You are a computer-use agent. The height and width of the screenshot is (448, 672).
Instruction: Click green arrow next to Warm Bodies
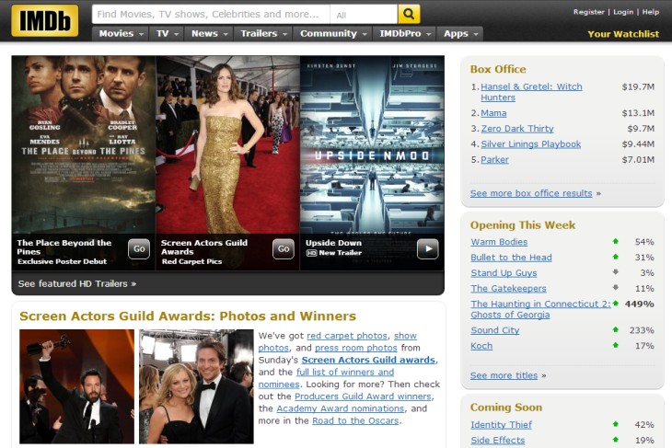pyautogui.click(x=615, y=242)
